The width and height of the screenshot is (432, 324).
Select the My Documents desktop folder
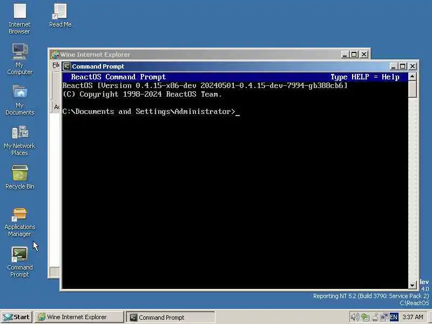pos(19,100)
